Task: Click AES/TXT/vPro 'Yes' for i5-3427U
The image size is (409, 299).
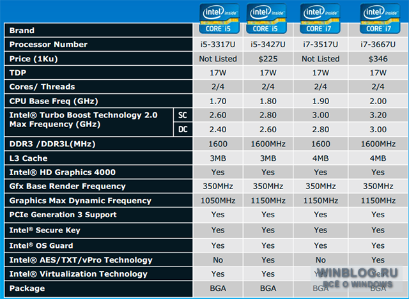Action: pyautogui.click(x=268, y=260)
